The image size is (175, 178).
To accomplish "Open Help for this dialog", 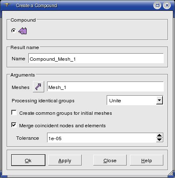I will (147, 160).
